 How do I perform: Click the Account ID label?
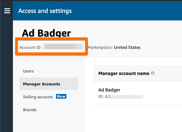31,47
